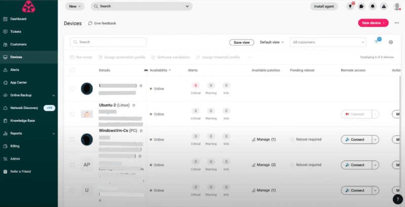
Task: Star the WindowsVm-Cs device
Action: coord(141,131)
